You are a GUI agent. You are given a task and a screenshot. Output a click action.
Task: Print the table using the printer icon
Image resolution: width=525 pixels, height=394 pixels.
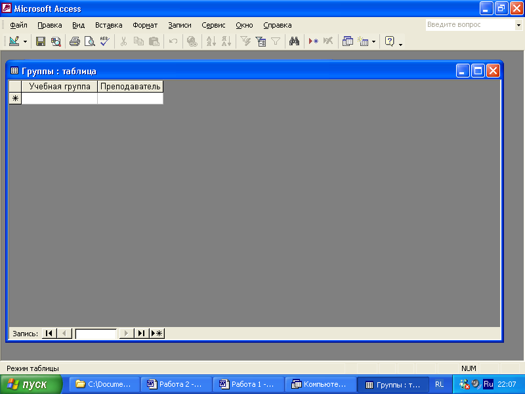pos(75,41)
